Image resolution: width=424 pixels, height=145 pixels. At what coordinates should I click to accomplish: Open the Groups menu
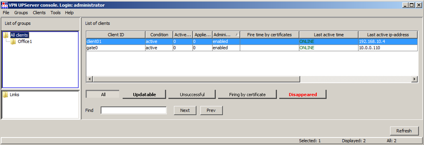point(21,12)
